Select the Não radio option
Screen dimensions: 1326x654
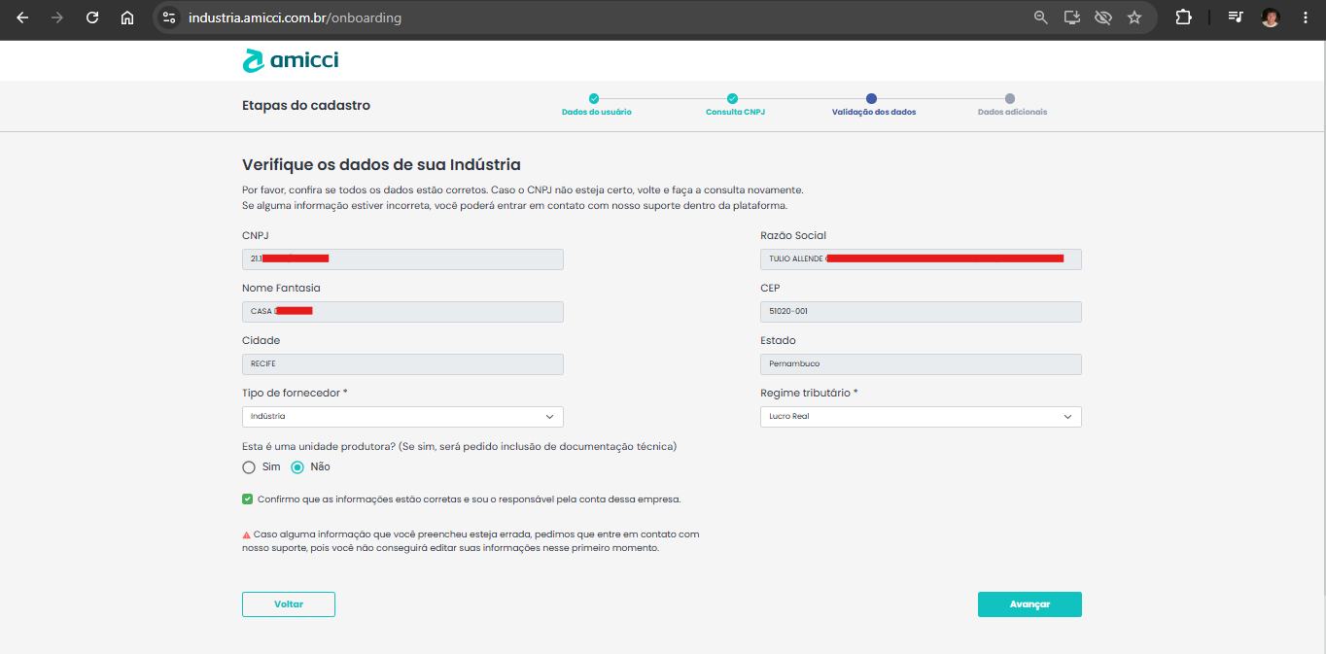(x=297, y=467)
